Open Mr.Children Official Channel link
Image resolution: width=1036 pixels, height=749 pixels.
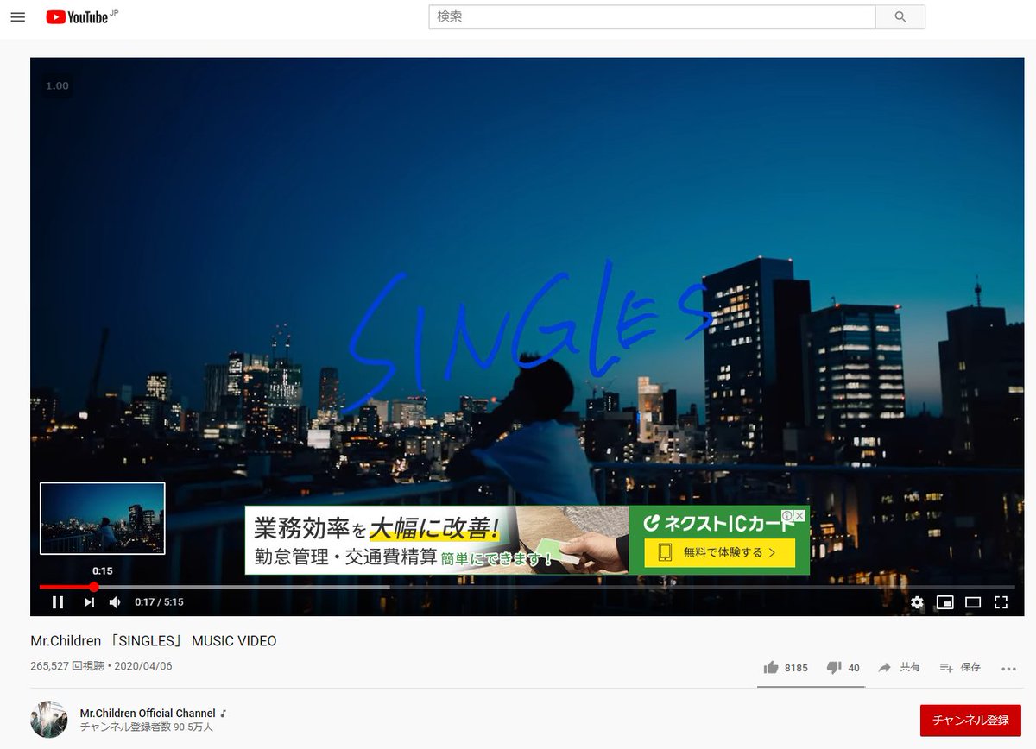148,714
